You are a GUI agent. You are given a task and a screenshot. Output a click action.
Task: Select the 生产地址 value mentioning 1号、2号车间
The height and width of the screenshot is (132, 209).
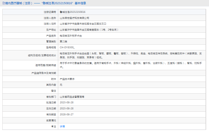pos(89,30)
